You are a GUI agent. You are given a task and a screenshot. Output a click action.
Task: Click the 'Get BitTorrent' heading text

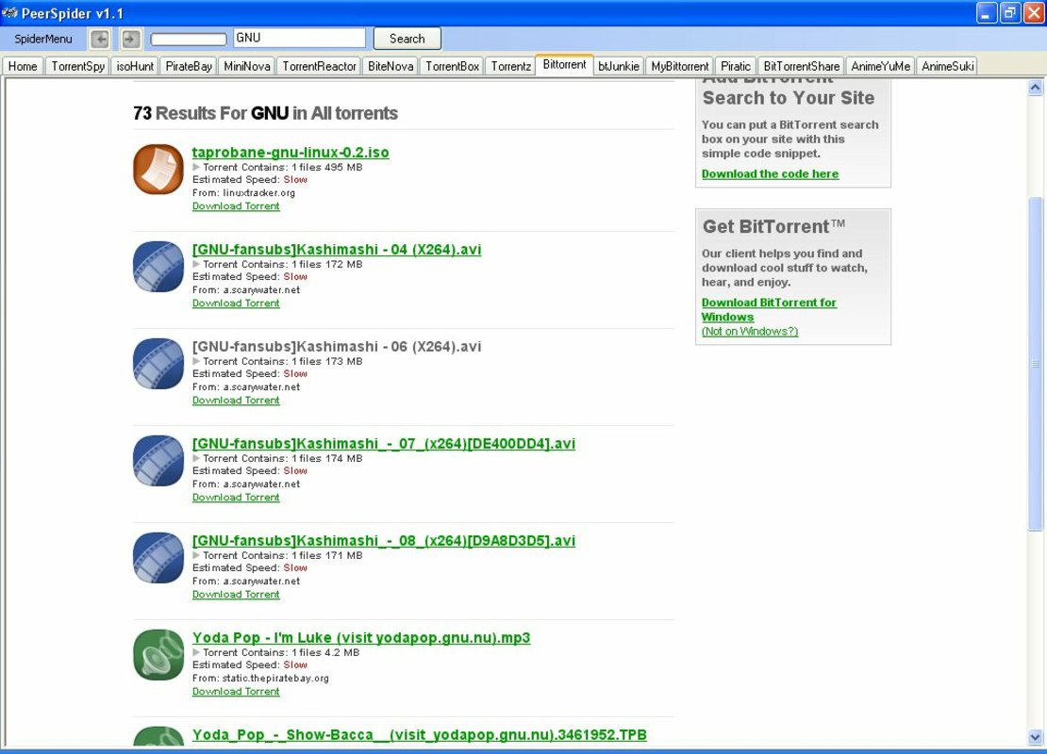pos(773,226)
